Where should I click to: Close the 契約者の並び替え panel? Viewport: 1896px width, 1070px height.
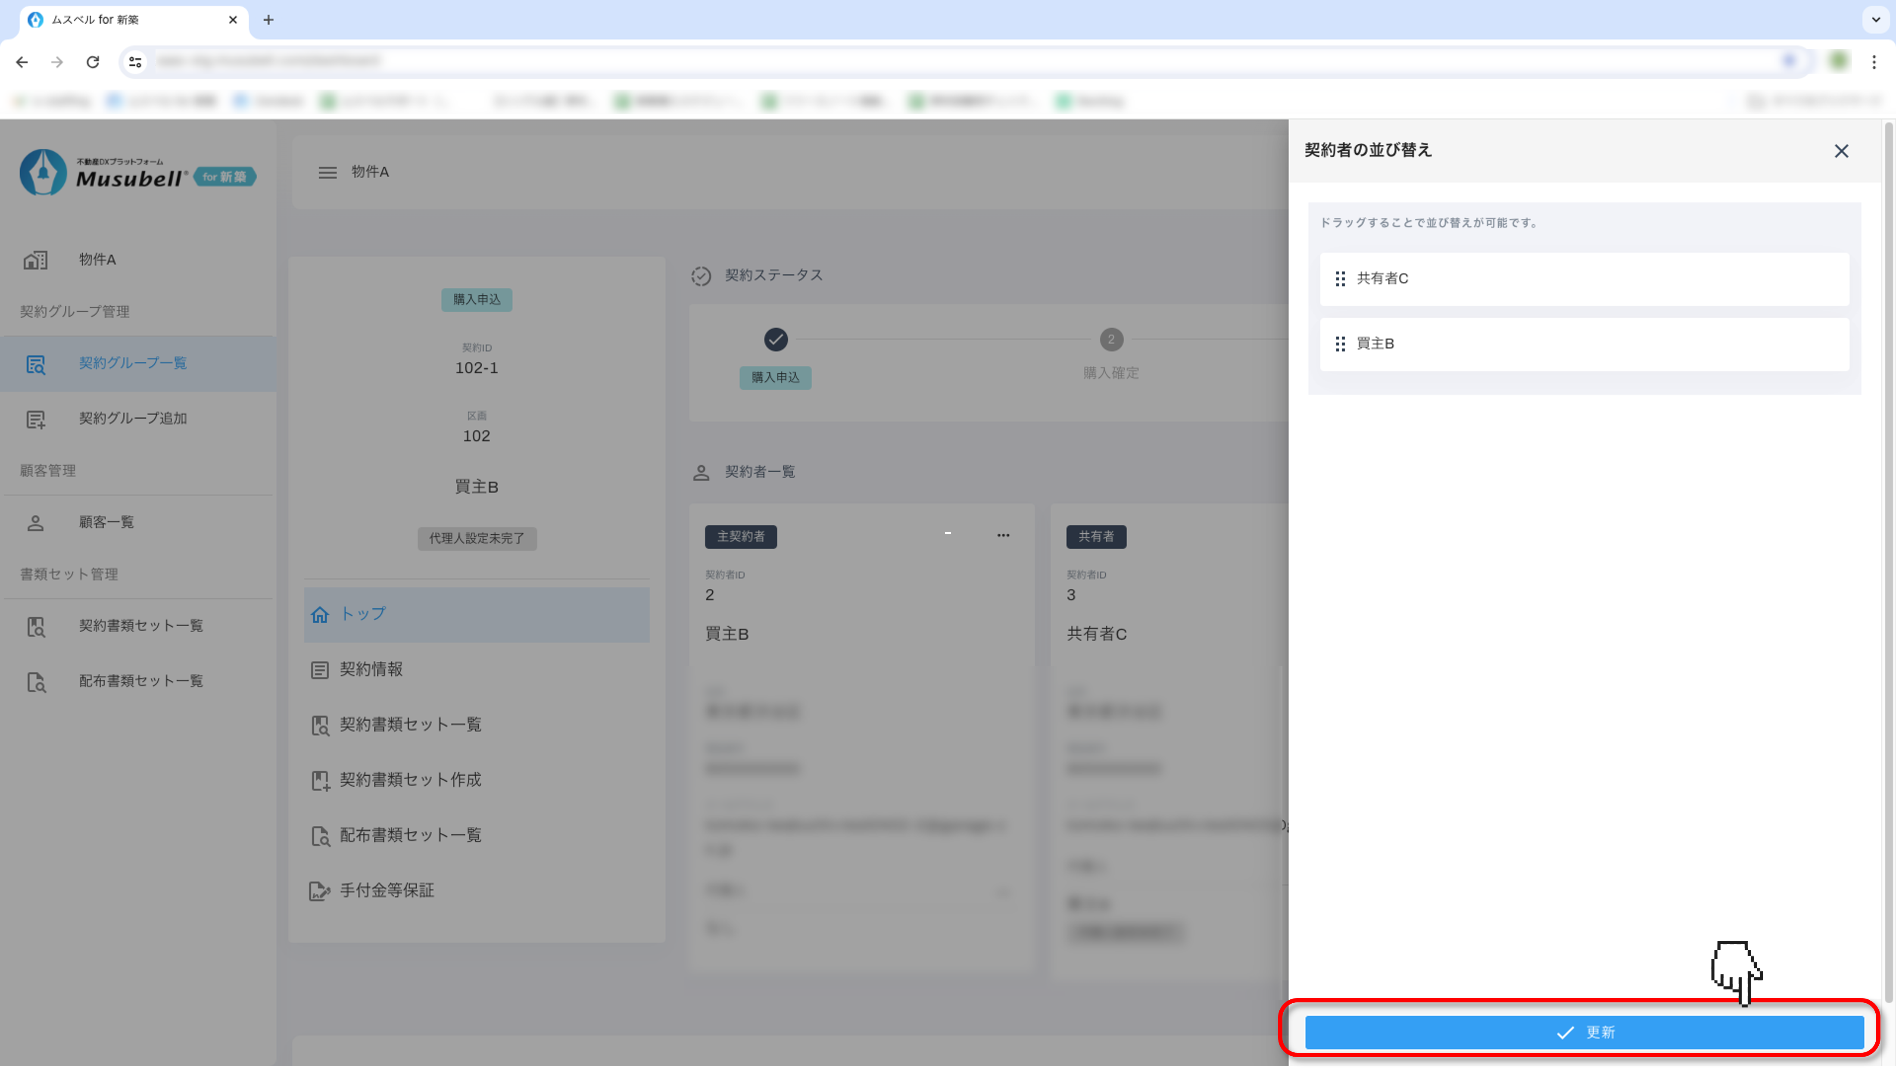1841,151
